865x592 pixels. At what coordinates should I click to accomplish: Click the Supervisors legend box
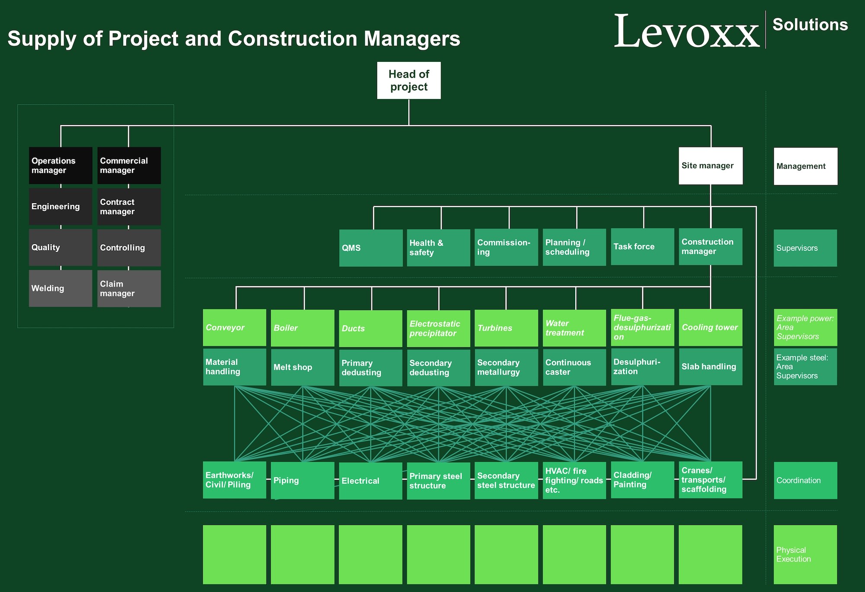(805, 248)
